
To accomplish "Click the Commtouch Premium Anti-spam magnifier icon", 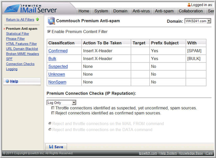I will coord(51,21).
